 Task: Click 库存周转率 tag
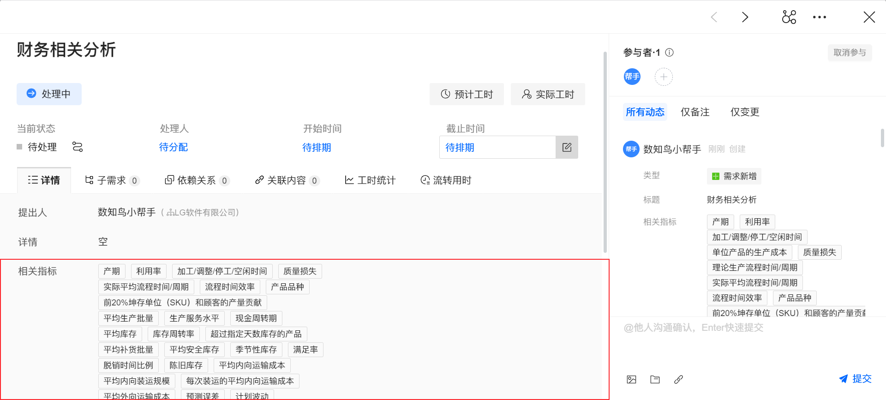coord(174,334)
